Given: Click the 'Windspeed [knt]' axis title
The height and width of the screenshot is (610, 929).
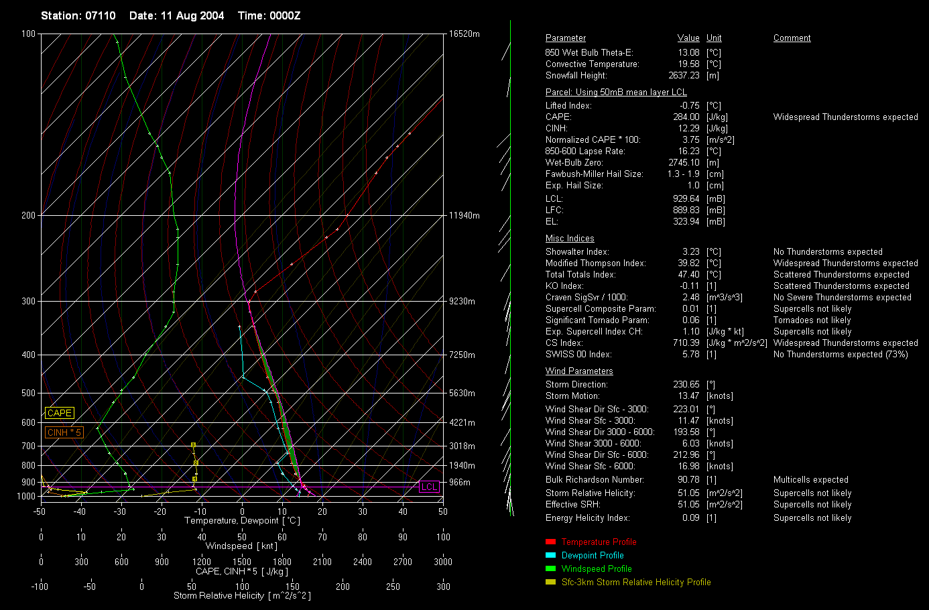Looking at the screenshot, I should (x=241, y=546).
